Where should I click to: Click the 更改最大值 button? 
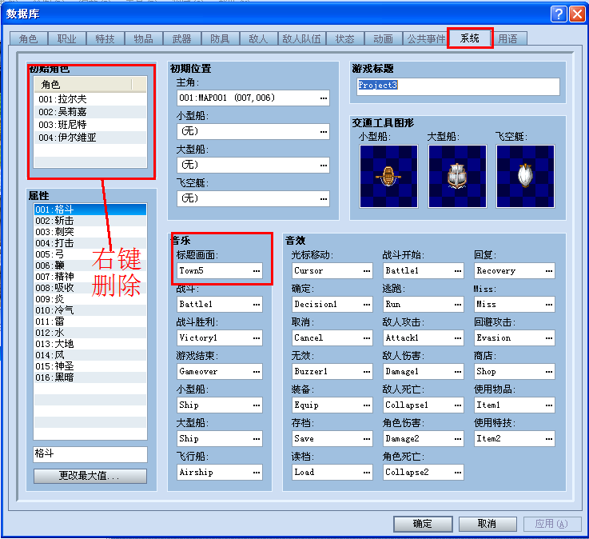pos(90,476)
